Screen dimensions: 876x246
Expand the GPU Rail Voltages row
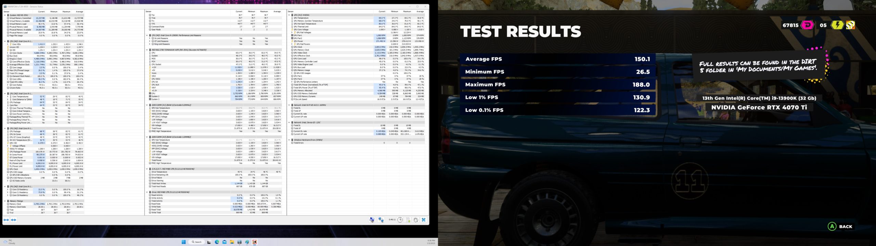292,32
